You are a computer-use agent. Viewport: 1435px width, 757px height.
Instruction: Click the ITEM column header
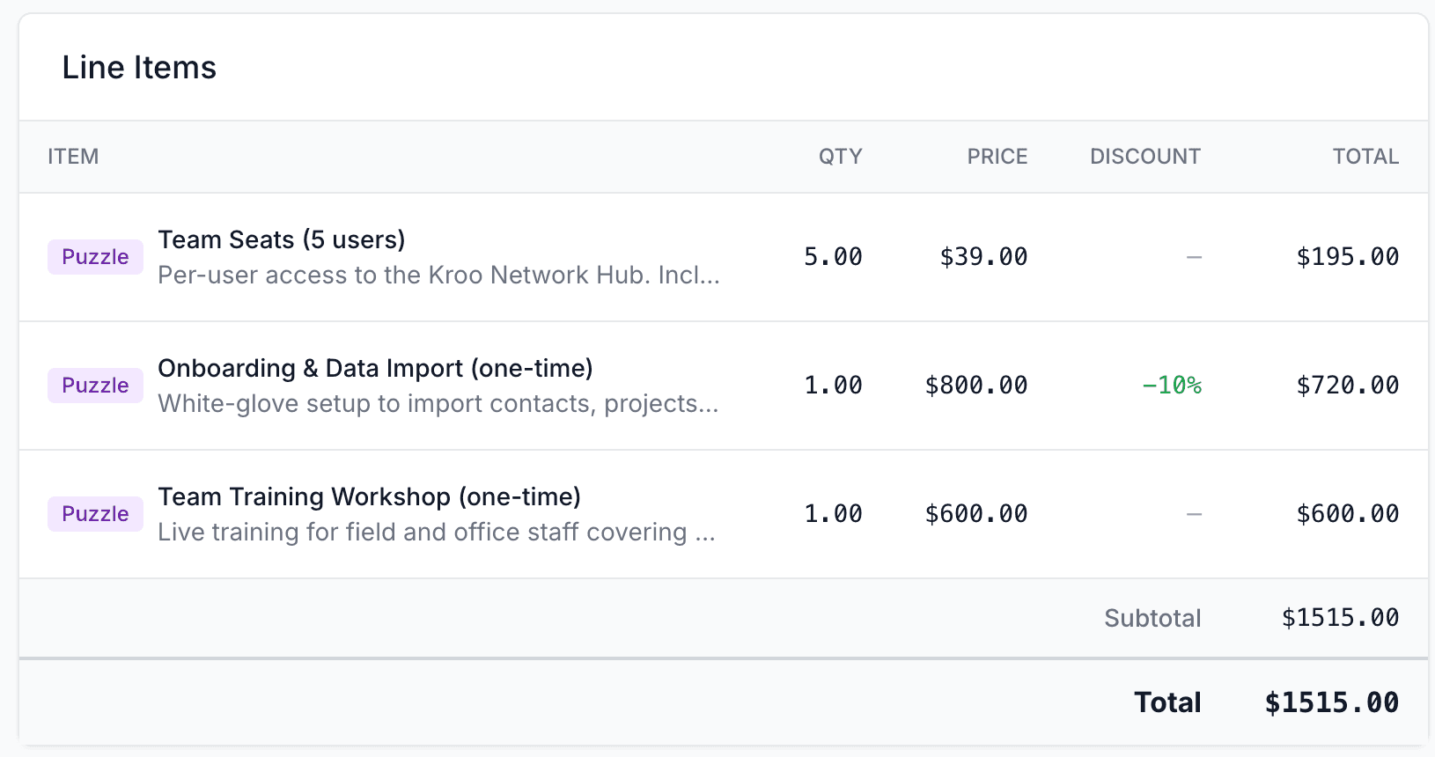(x=73, y=157)
